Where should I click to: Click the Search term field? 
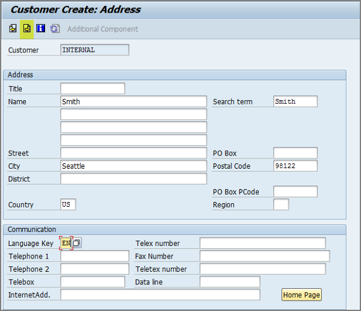(295, 101)
